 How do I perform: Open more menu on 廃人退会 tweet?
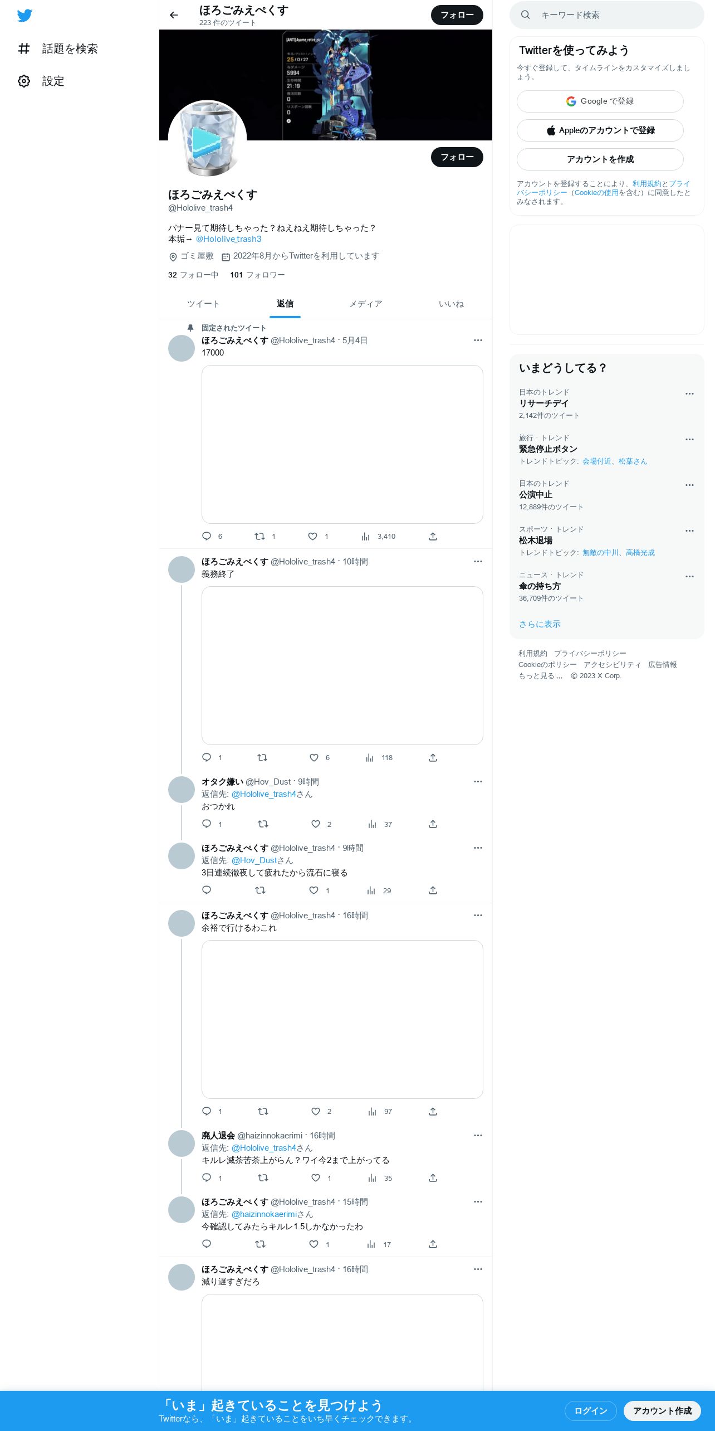coord(478,1135)
